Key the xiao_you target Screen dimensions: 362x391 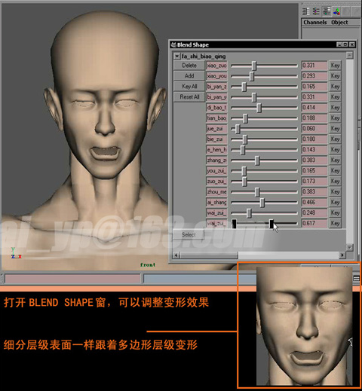click(335, 76)
